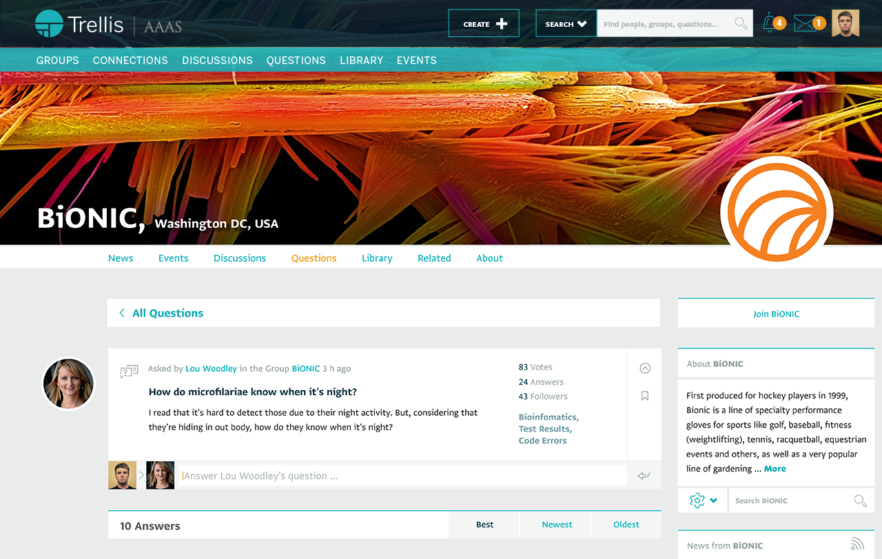882x559 pixels.
Task: Open question title about microfilariae
Action: tap(253, 392)
